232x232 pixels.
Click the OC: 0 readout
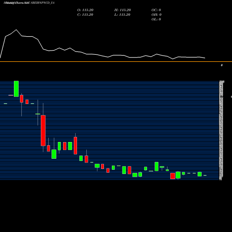(156, 10)
